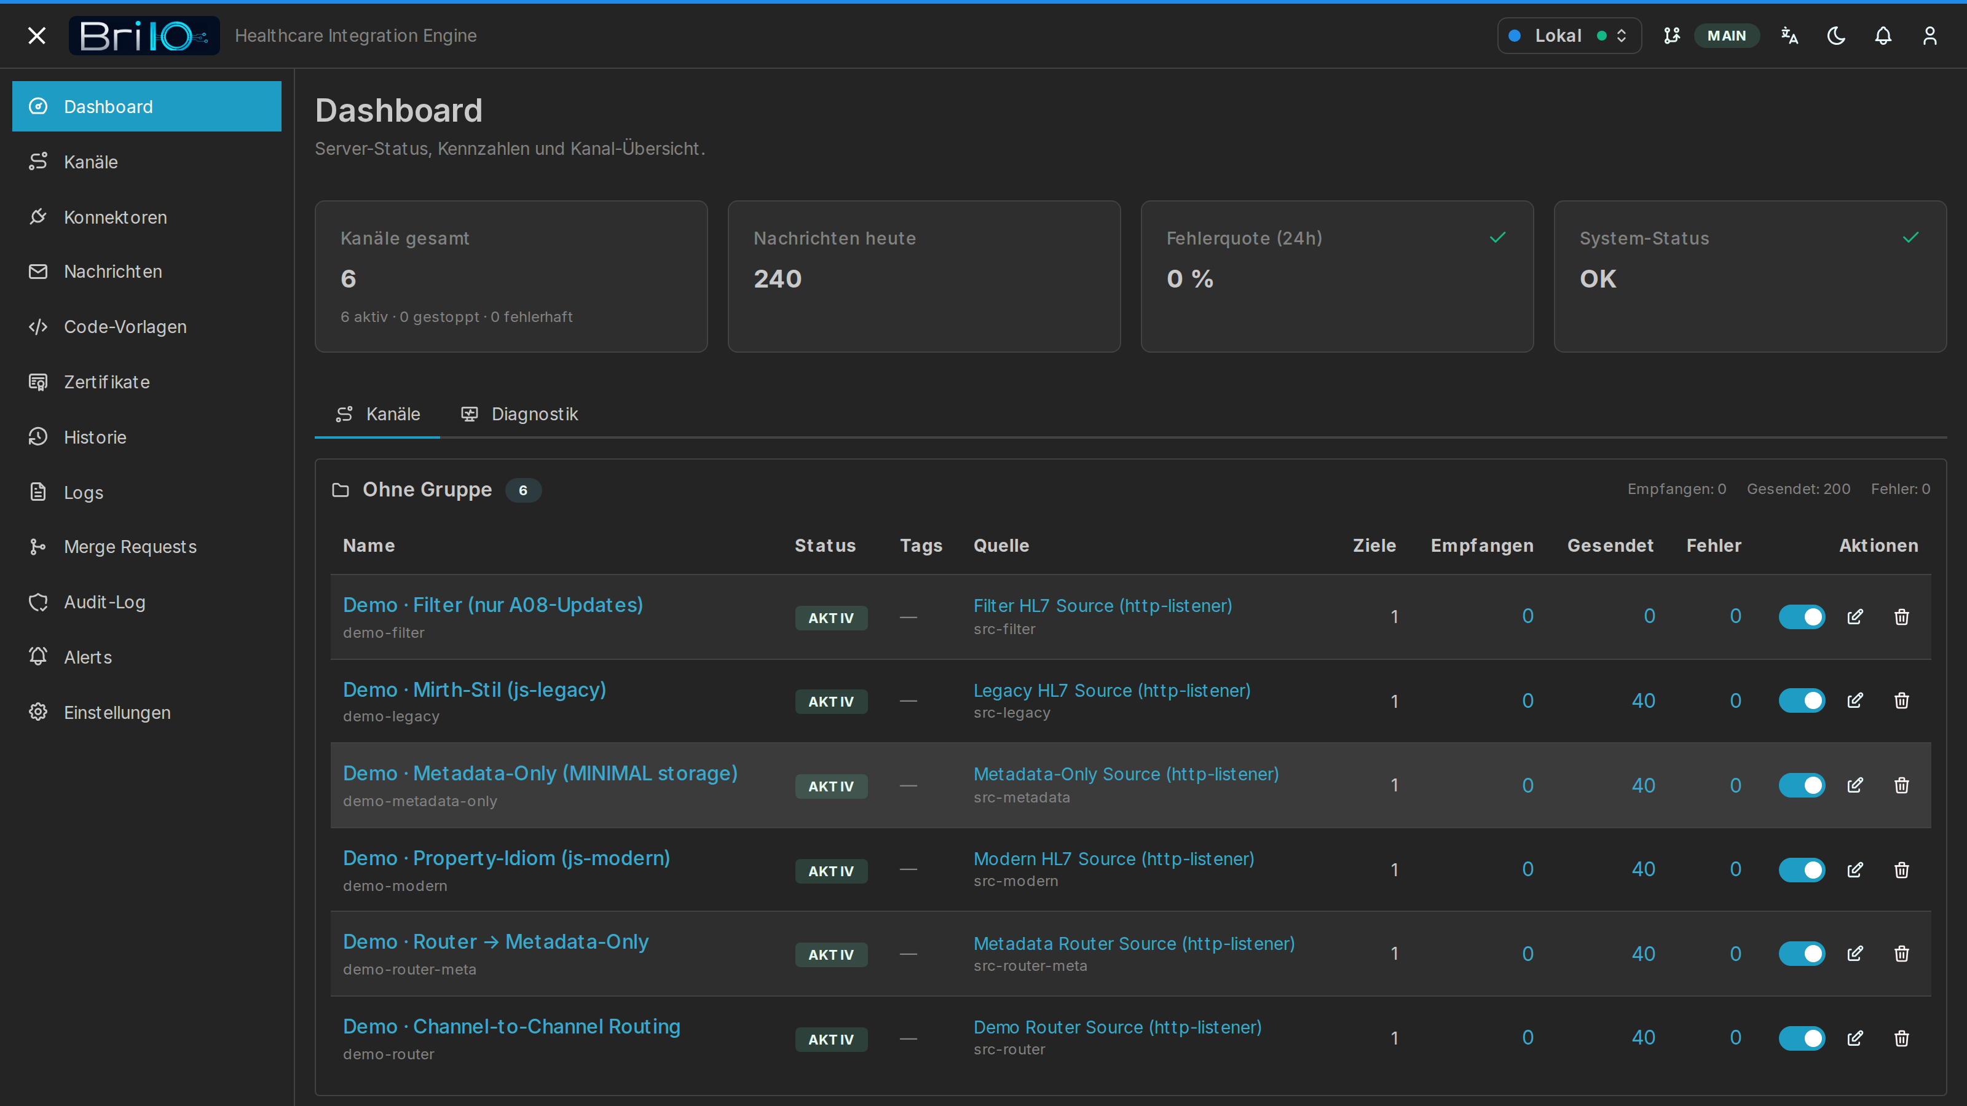The height and width of the screenshot is (1106, 1967).
Task: Edit the Router → Metadata-Only channel
Action: coord(1855,954)
